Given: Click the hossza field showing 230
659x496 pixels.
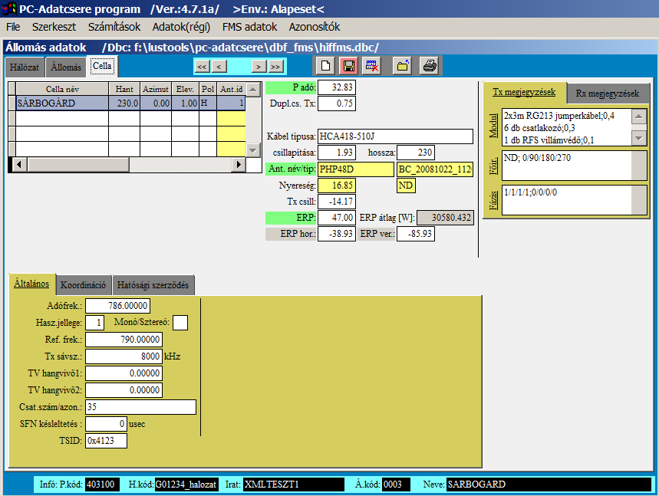Looking at the screenshot, I should [416, 153].
